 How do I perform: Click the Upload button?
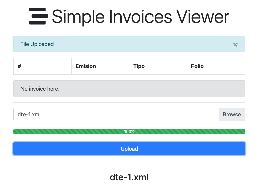coord(129,149)
